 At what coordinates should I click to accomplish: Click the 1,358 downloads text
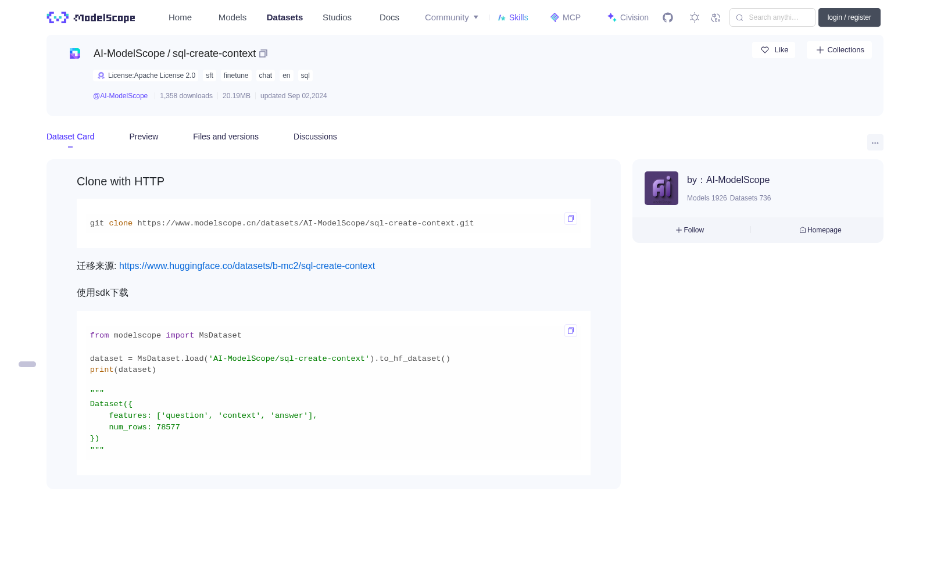pos(186,96)
